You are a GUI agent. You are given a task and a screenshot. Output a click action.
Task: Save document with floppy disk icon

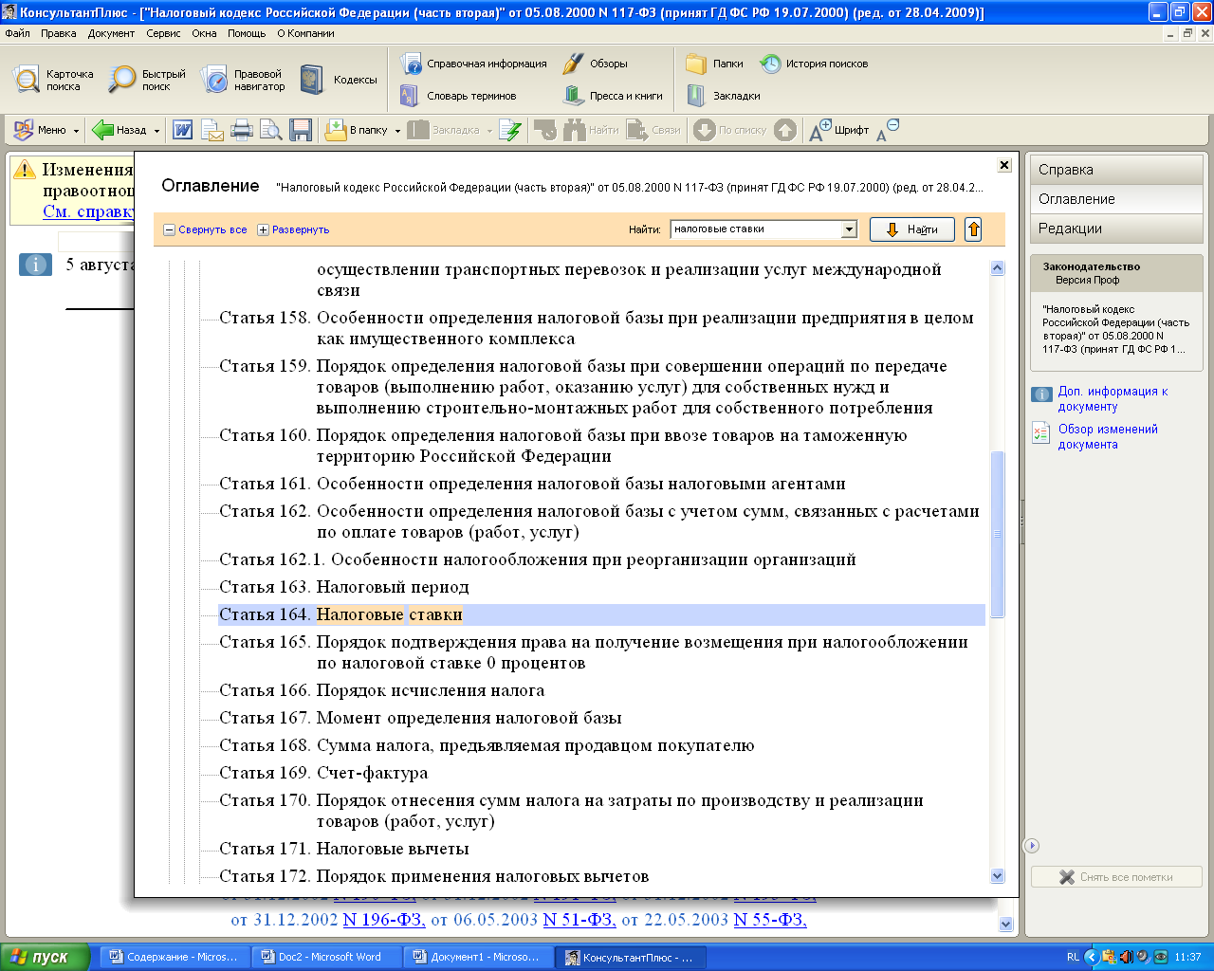click(x=301, y=130)
